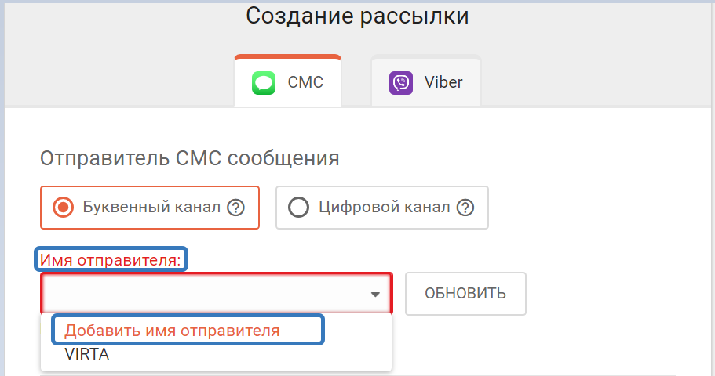Image resolution: width=715 pixels, height=376 pixels.
Task: Select the Цифровой канал radio circle
Action: click(298, 208)
